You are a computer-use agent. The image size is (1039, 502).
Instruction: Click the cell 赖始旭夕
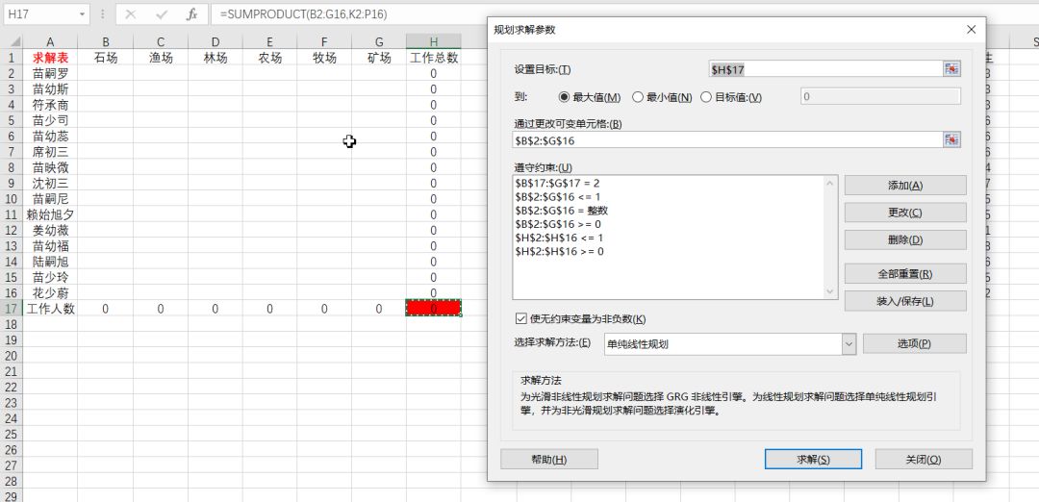pos(50,214)
